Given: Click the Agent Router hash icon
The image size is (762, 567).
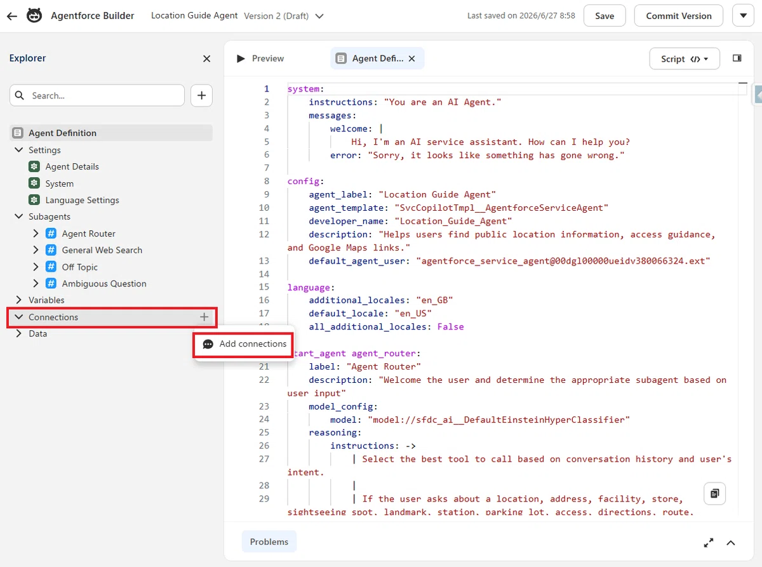Looking at the screenshot, I should click(x=51, y=234).
